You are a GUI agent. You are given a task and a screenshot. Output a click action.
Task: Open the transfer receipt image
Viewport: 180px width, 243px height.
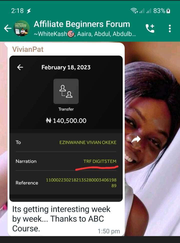pos(66,129)
